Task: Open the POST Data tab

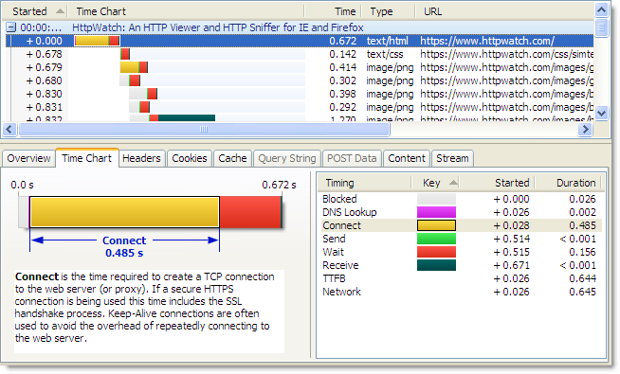Action: (352, 158)
